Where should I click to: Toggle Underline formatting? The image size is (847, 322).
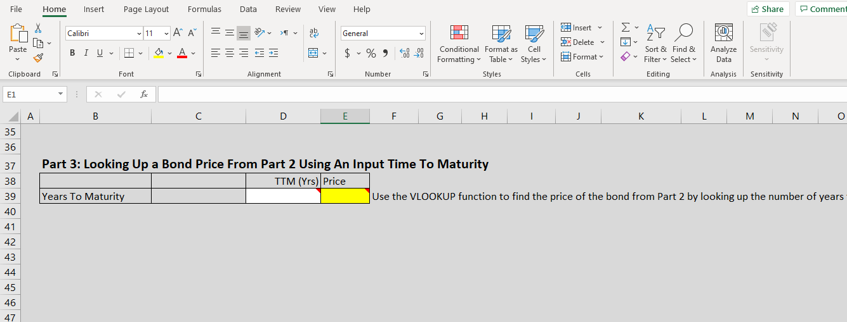pyautogui.click(x=100, y=53)
